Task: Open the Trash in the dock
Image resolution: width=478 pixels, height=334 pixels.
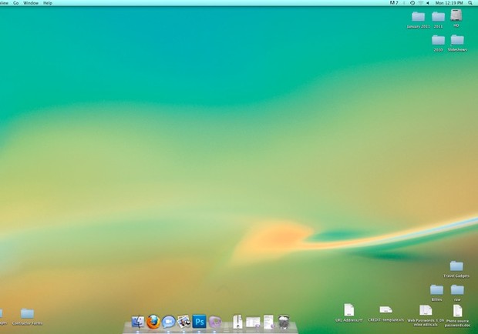Action: click(284, 322)
